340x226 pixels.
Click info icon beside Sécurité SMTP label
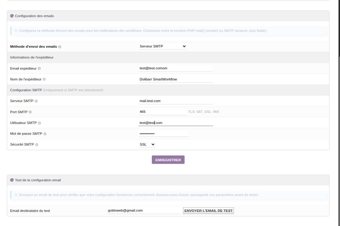click(x=37, y=145)
